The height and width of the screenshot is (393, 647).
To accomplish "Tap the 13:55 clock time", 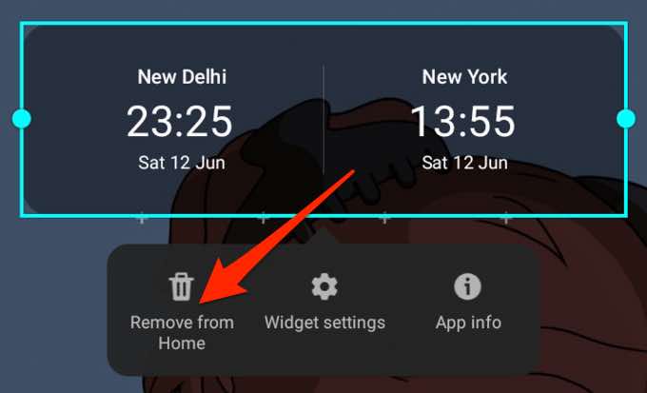I will [x=463, y=122].
